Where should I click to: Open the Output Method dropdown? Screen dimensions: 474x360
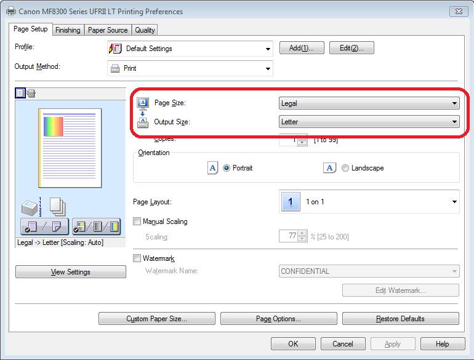click(x=190, y=68)
